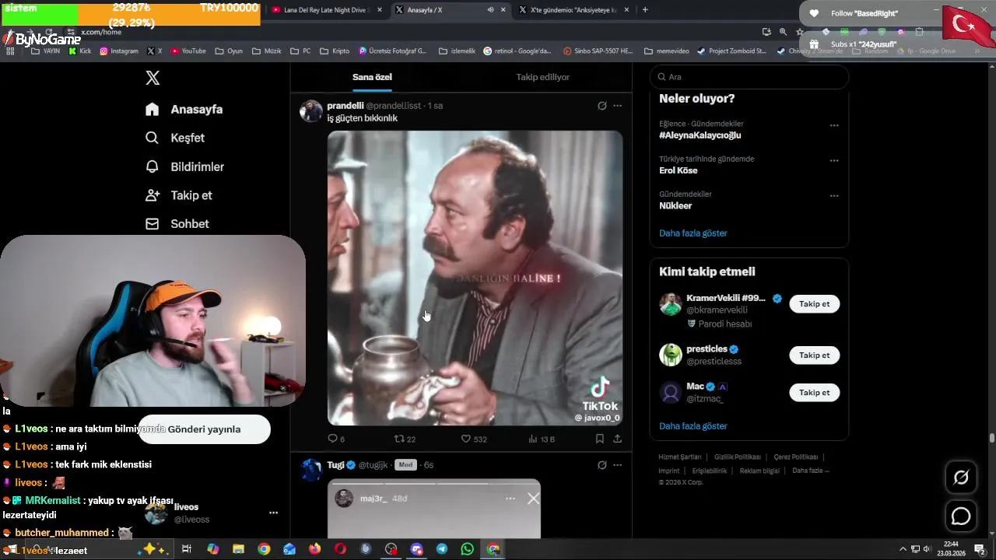Show more suggestions under Kimi takip etmeli
This screenshot has width=996, height=560.
(693, 426)
